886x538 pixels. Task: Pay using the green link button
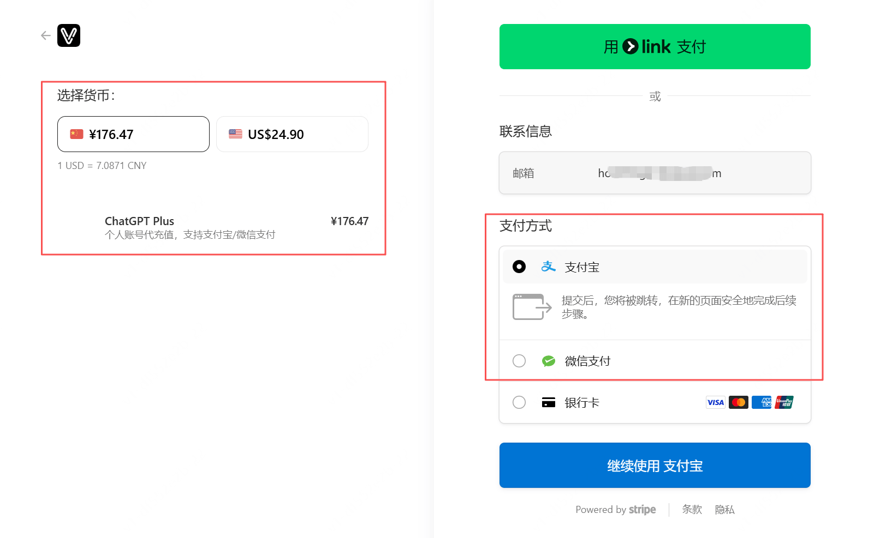655,47
